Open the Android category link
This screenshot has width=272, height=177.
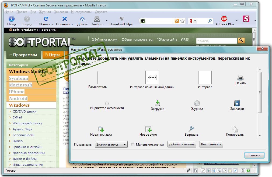coord(18,98)
